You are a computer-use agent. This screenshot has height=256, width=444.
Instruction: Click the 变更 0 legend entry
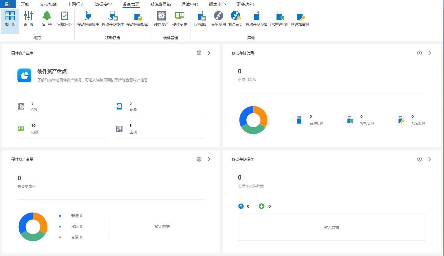[77, 237]
